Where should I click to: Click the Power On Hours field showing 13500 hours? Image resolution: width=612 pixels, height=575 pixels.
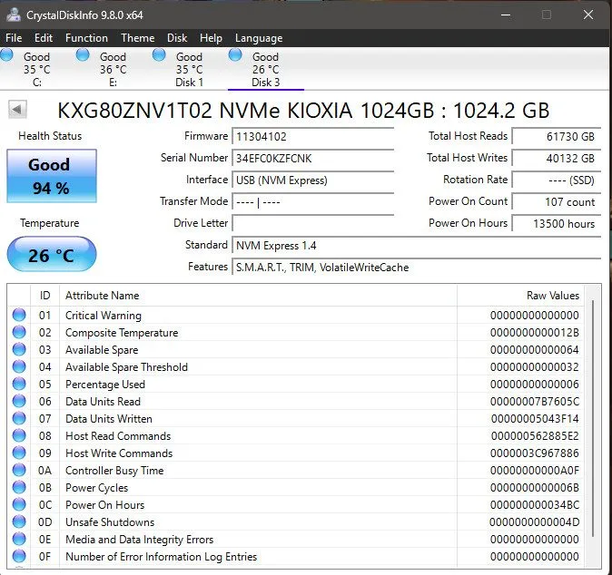point(557,223)
